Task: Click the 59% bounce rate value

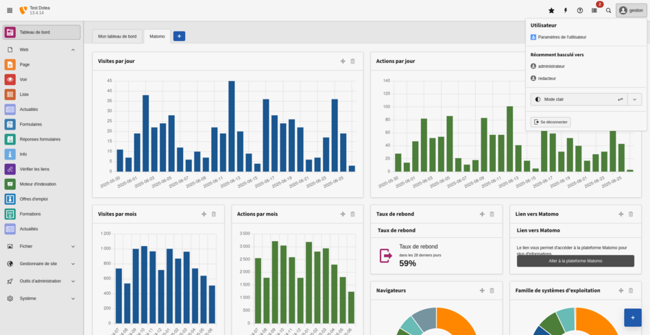Action: point(407,263)
